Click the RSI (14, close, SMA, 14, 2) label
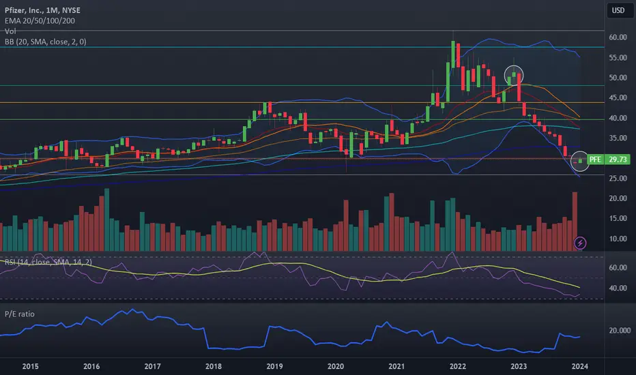The width and height of the screenshot is (636, 375). (x=48, y=262)
